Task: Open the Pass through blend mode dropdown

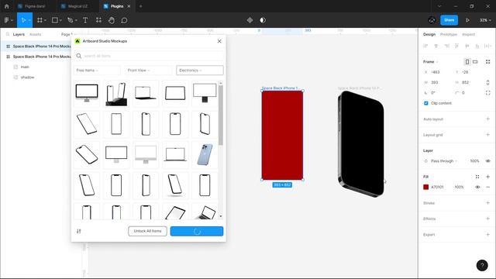Action: pos(444,161)
